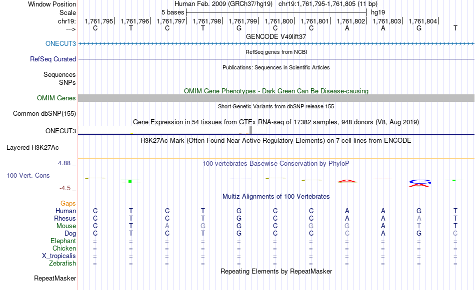Click the X_tropicalis species label
Image resolution: width=475 pixels, height=290 pixels.
59,256
